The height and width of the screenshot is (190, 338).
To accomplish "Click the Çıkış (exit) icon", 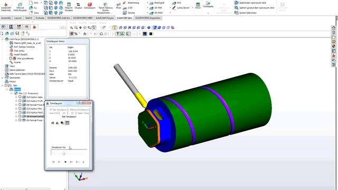I will [34, 13].
